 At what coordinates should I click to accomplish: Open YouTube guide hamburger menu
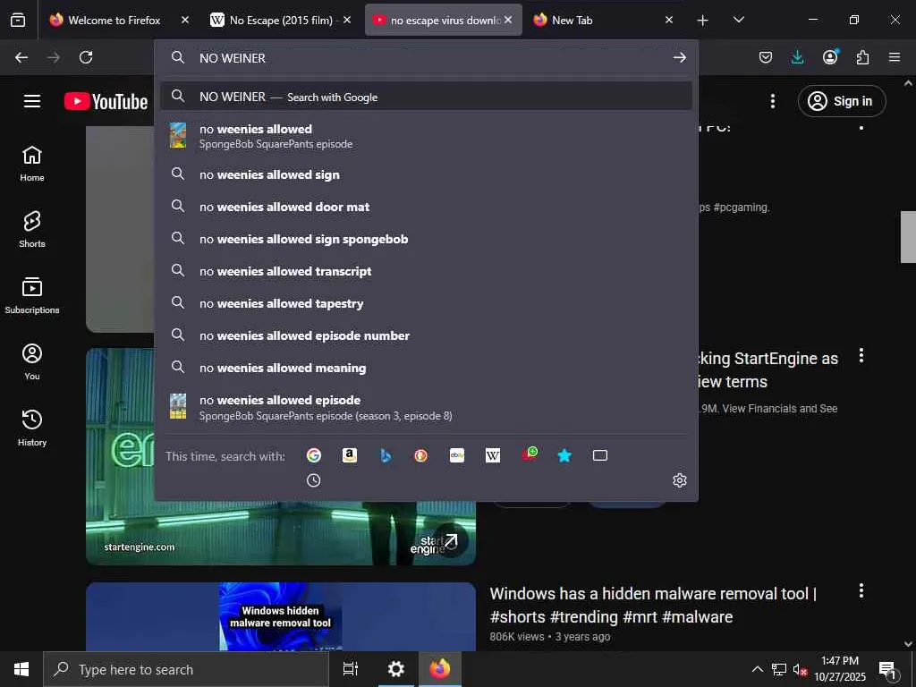coord(32,101)
